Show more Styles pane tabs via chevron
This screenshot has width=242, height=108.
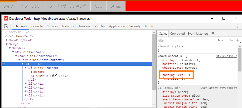tap(213, 33)
